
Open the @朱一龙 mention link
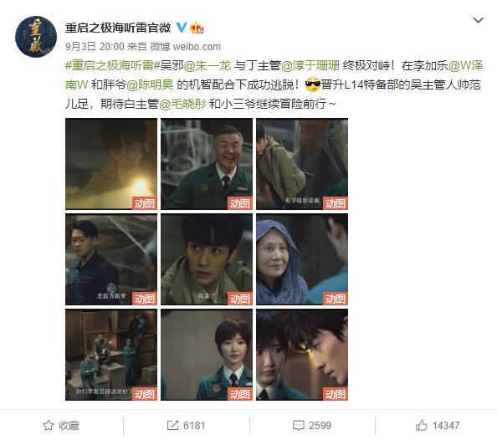[x=208, y=65]
